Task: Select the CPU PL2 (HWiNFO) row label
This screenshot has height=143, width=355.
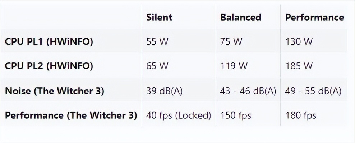Action: (x=49, y=66)
